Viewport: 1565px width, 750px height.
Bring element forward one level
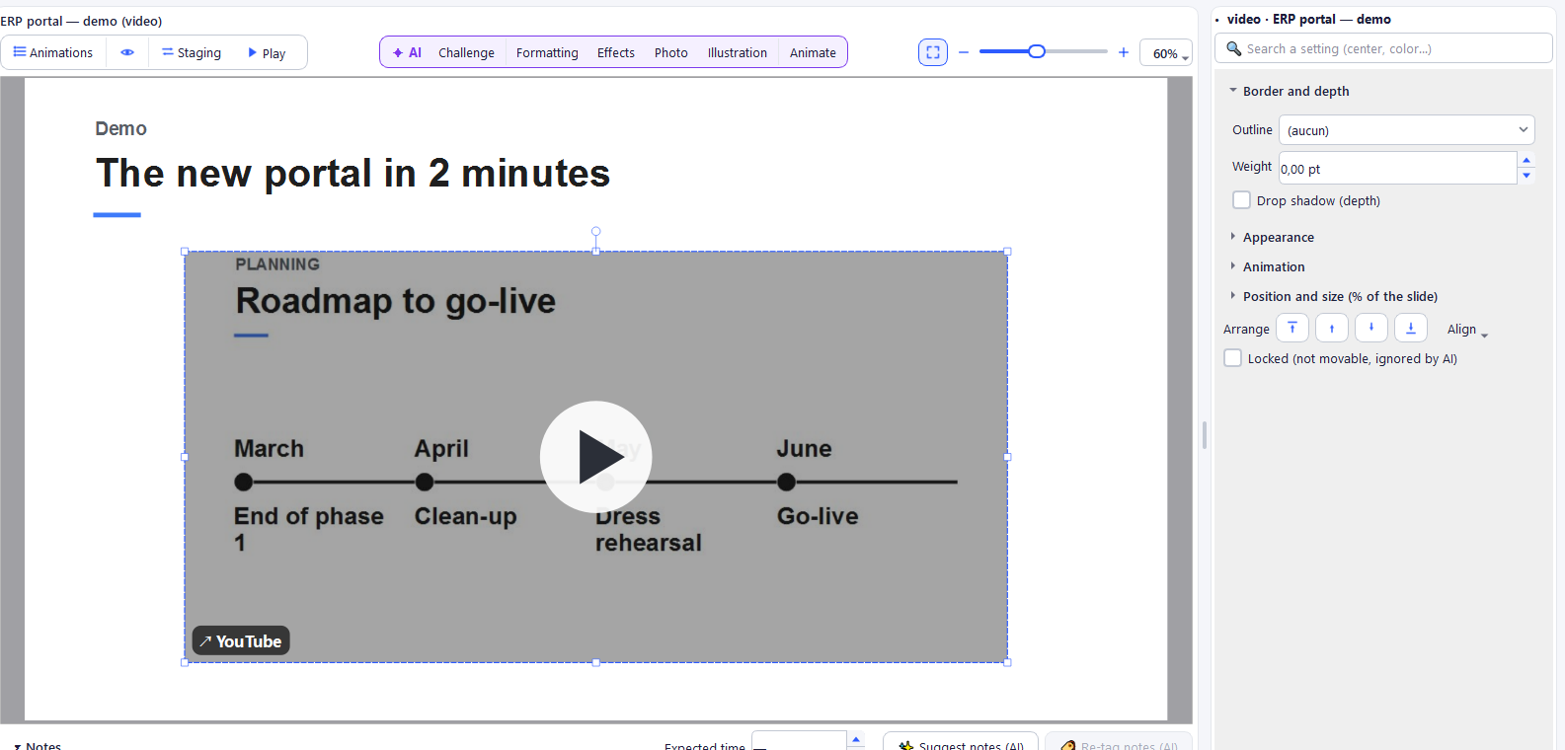[x=1332, y=328]
